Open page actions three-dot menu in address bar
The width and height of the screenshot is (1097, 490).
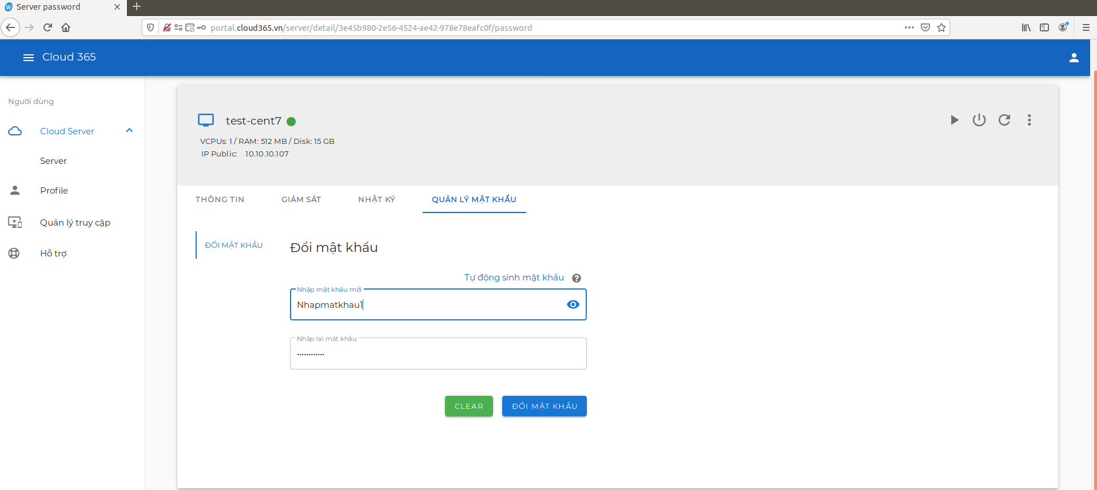[x=909, y=27]
